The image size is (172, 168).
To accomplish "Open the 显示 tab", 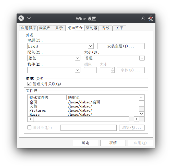I will pos(59,28).
